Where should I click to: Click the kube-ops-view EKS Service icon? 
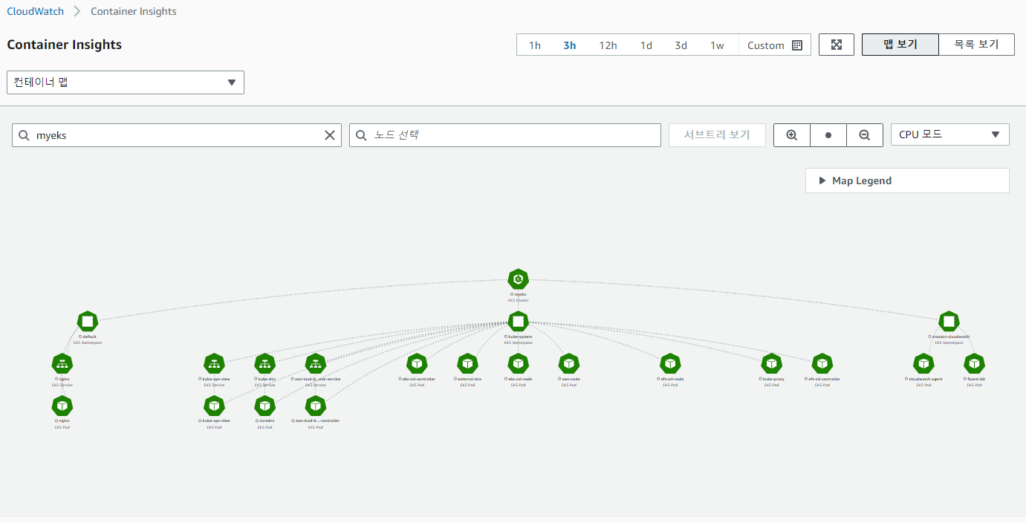coord(214,364)
